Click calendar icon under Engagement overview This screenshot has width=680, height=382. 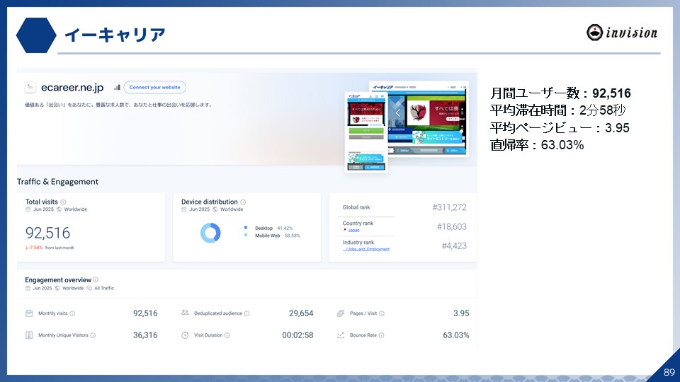click(28, 288)
